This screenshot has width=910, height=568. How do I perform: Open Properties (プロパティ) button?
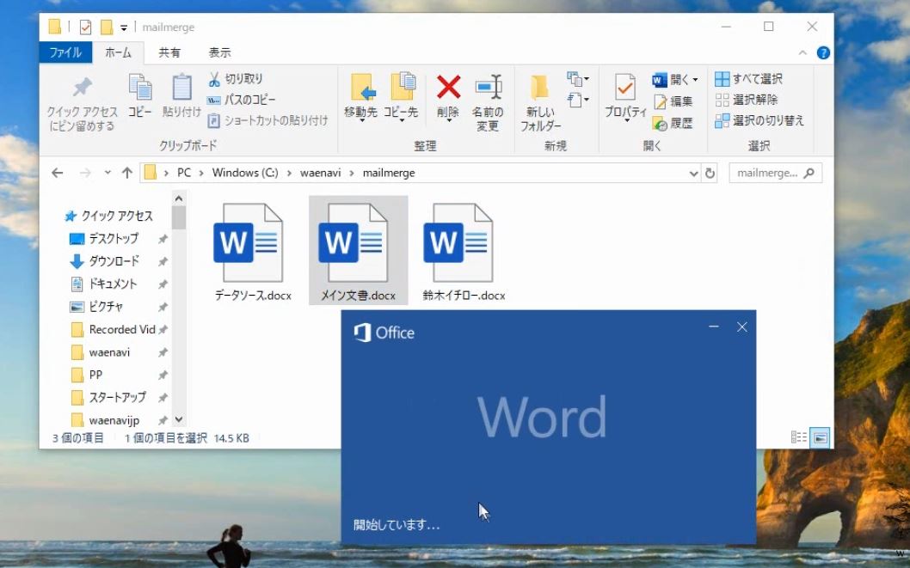point(625,97)
